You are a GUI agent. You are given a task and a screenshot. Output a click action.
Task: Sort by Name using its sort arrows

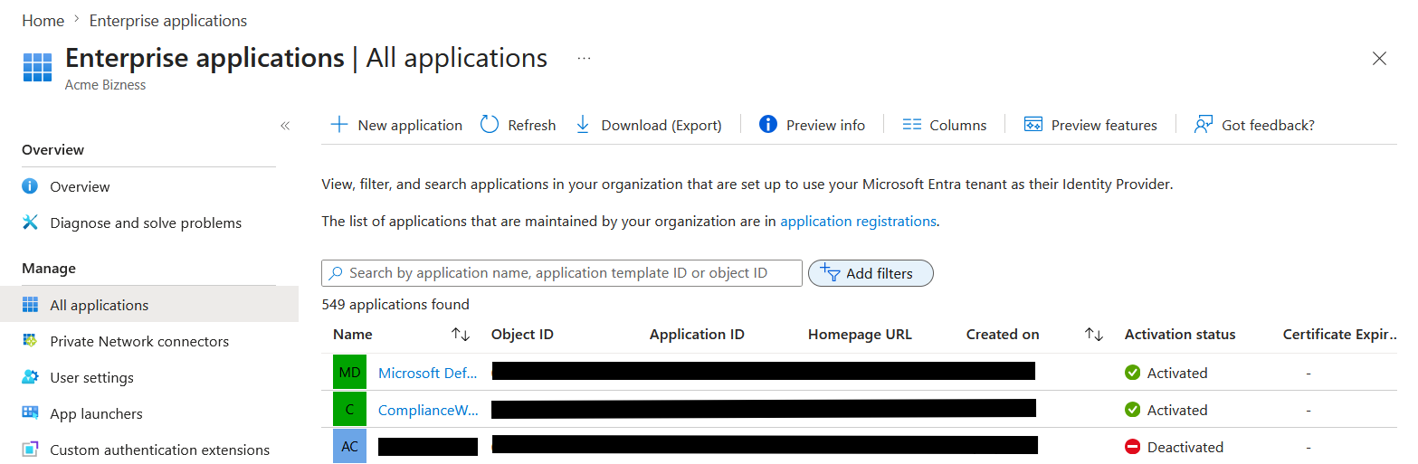461,335
